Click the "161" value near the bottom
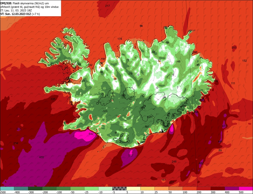Viewport: 253px width, 194px height. coord(164,180)
